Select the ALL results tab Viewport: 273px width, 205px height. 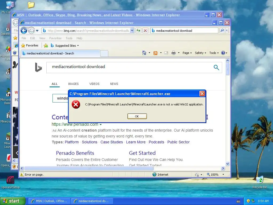tap(54, 84)
